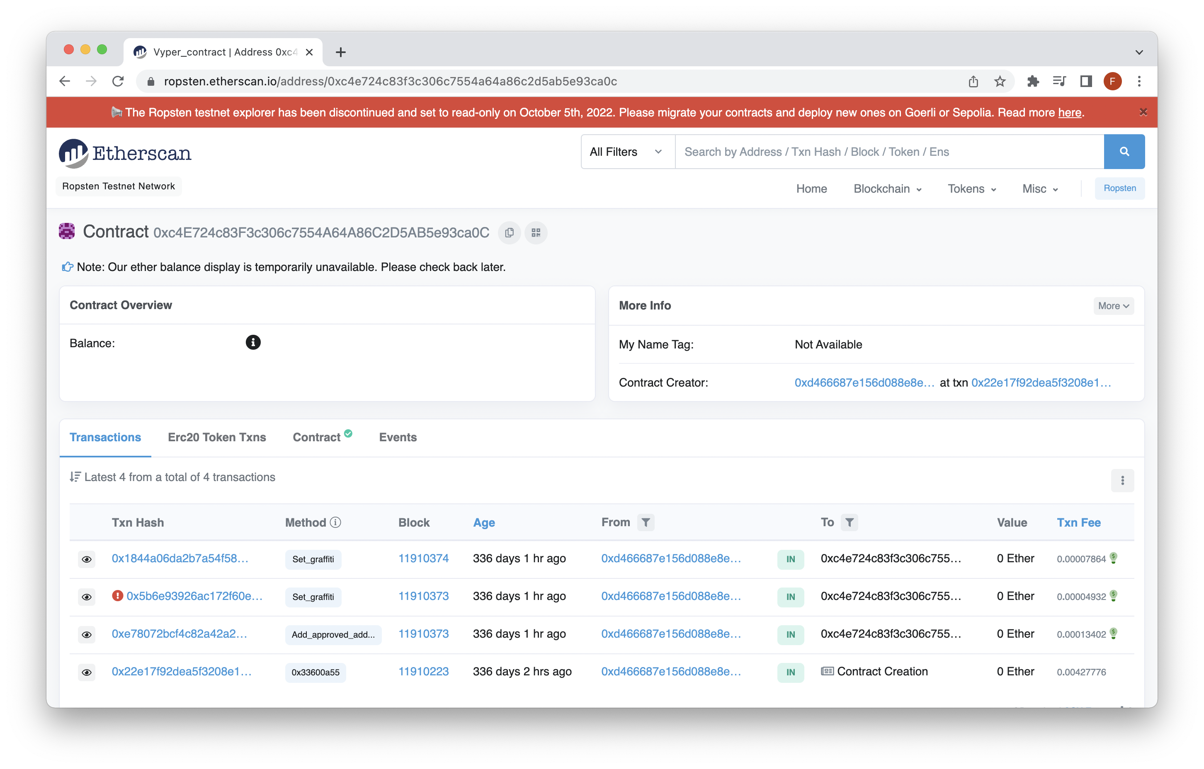
Task: Click the site lock icon in address bar
Action: click(x=150, y=81)
